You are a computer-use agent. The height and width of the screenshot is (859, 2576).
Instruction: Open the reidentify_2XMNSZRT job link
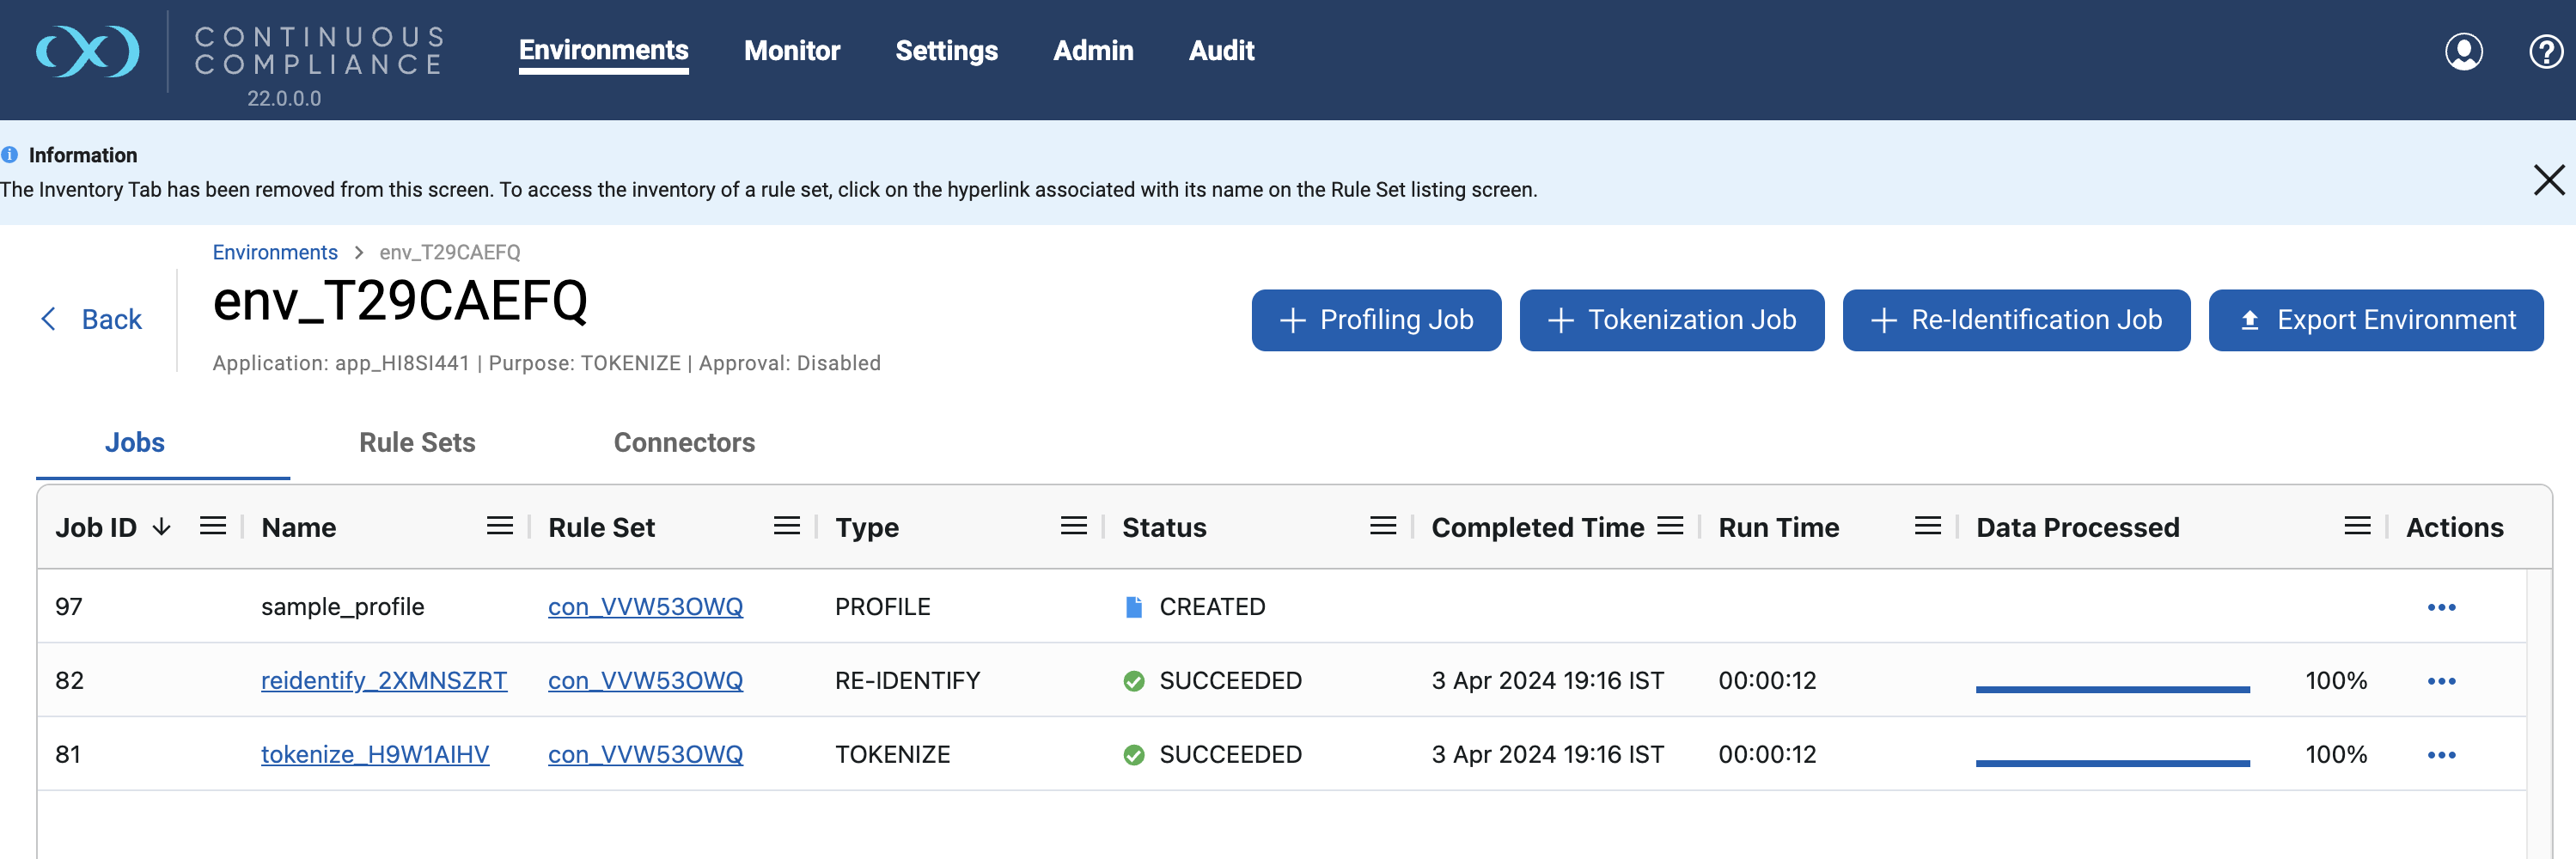click(x=384, y=680)
